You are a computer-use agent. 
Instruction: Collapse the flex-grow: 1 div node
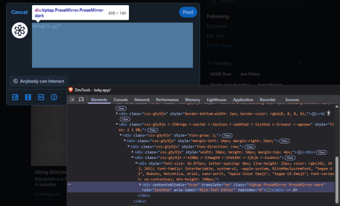pyautogui.click(x=121, y=135)
